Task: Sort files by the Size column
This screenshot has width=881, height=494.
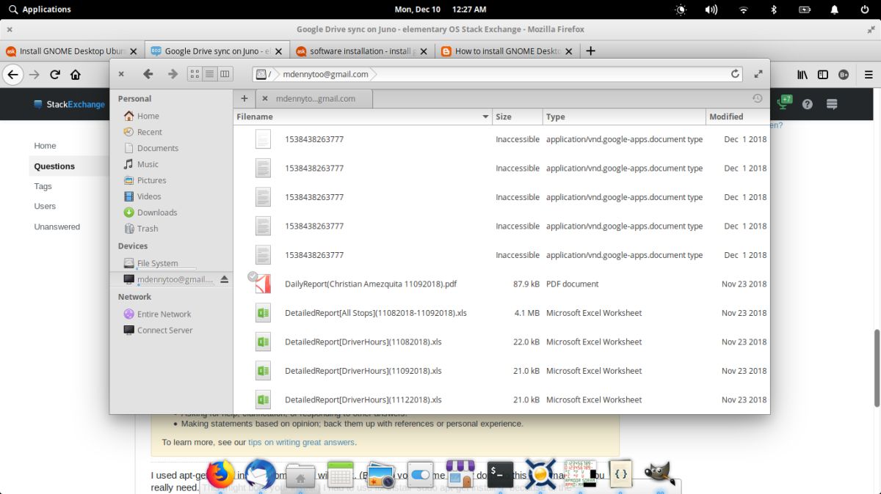Action: 518,117
